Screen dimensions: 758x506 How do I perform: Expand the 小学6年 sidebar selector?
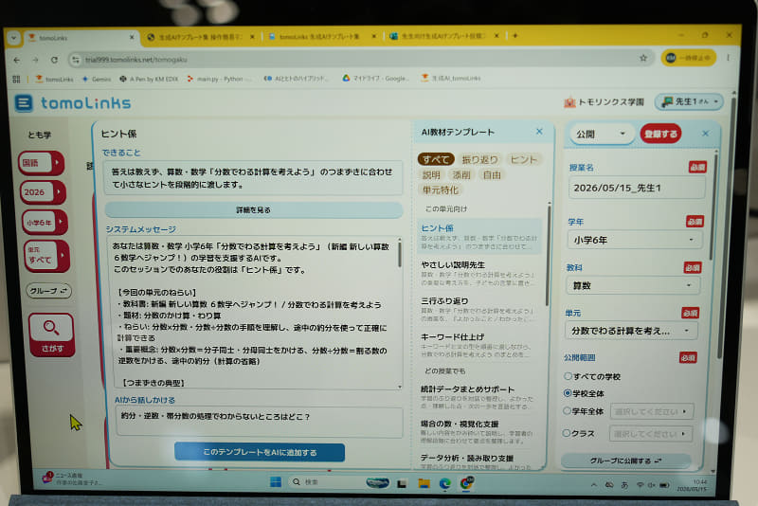(x=45, y=223)
